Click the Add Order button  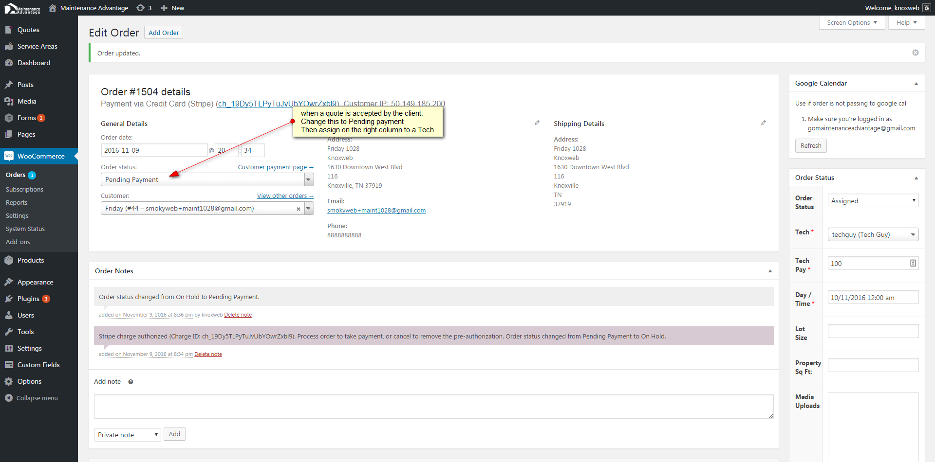click(x=164, y=33)
